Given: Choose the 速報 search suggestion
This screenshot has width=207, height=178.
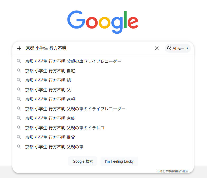Looking at the screenshot, I should pos(50,99).
